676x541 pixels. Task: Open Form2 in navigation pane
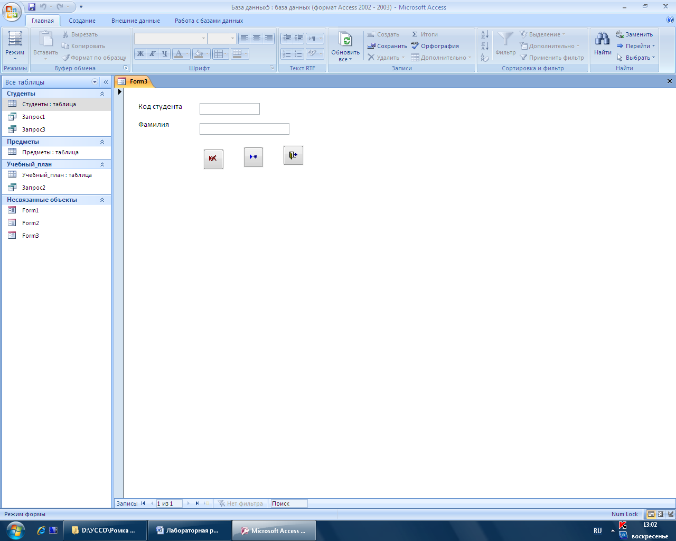56,223
